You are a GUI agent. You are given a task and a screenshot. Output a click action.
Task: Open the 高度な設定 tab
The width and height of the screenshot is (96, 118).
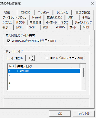coord(83,12)
